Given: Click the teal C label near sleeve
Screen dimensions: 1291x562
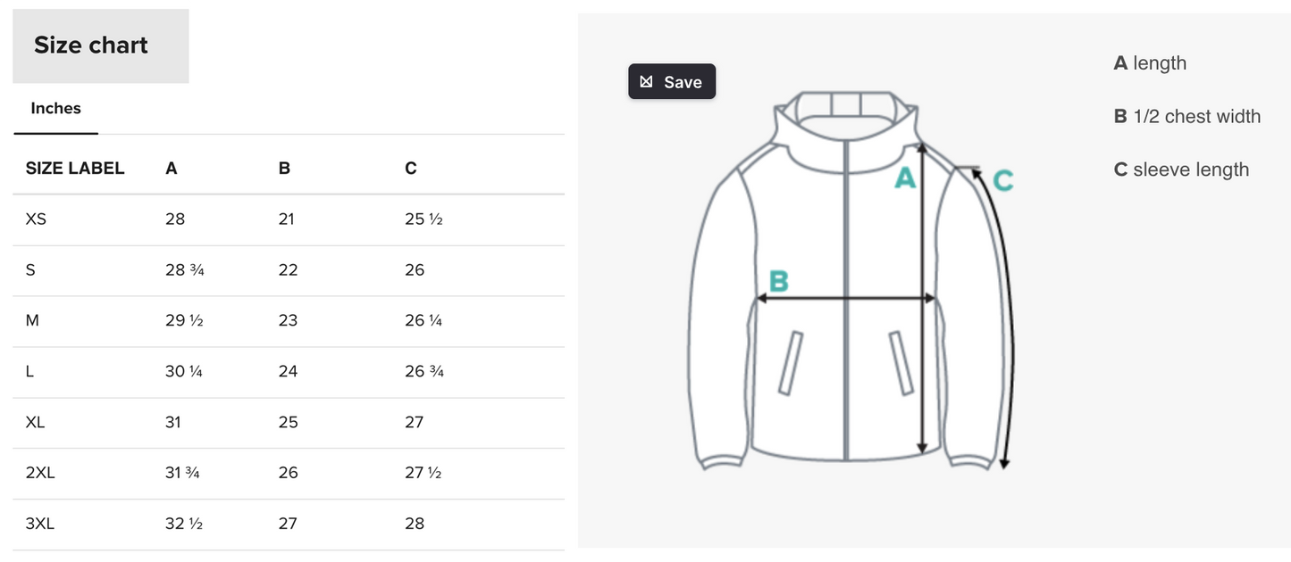Looking at the screenshot, I should tap(1003, 181).
